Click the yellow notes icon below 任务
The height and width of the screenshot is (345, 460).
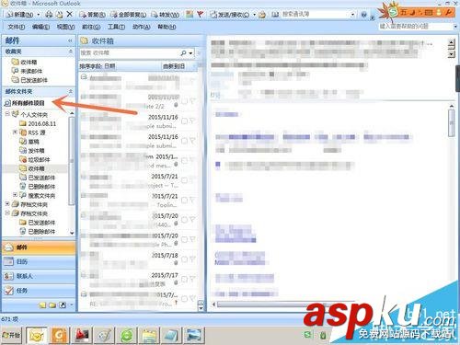pyautogui.click(x=42, y=305)
